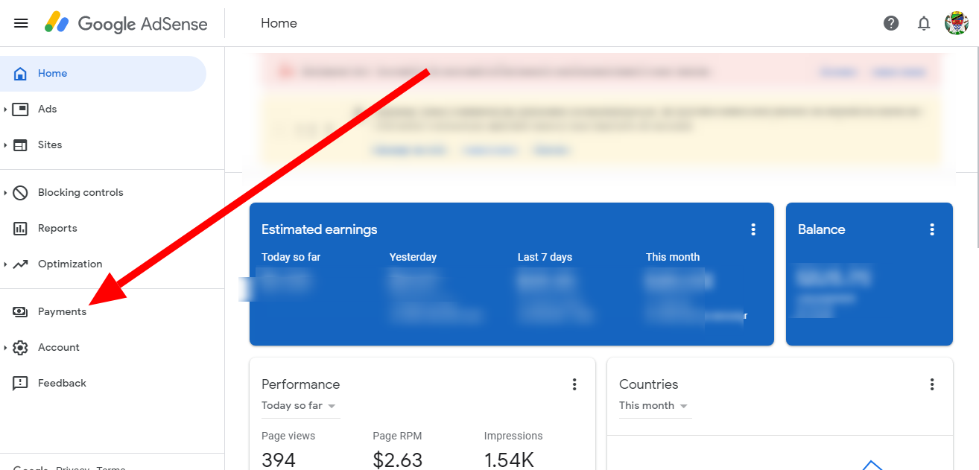Open Estimated earnings three-dot menu
Screen dimensions: 979x470
coord(753,229)
